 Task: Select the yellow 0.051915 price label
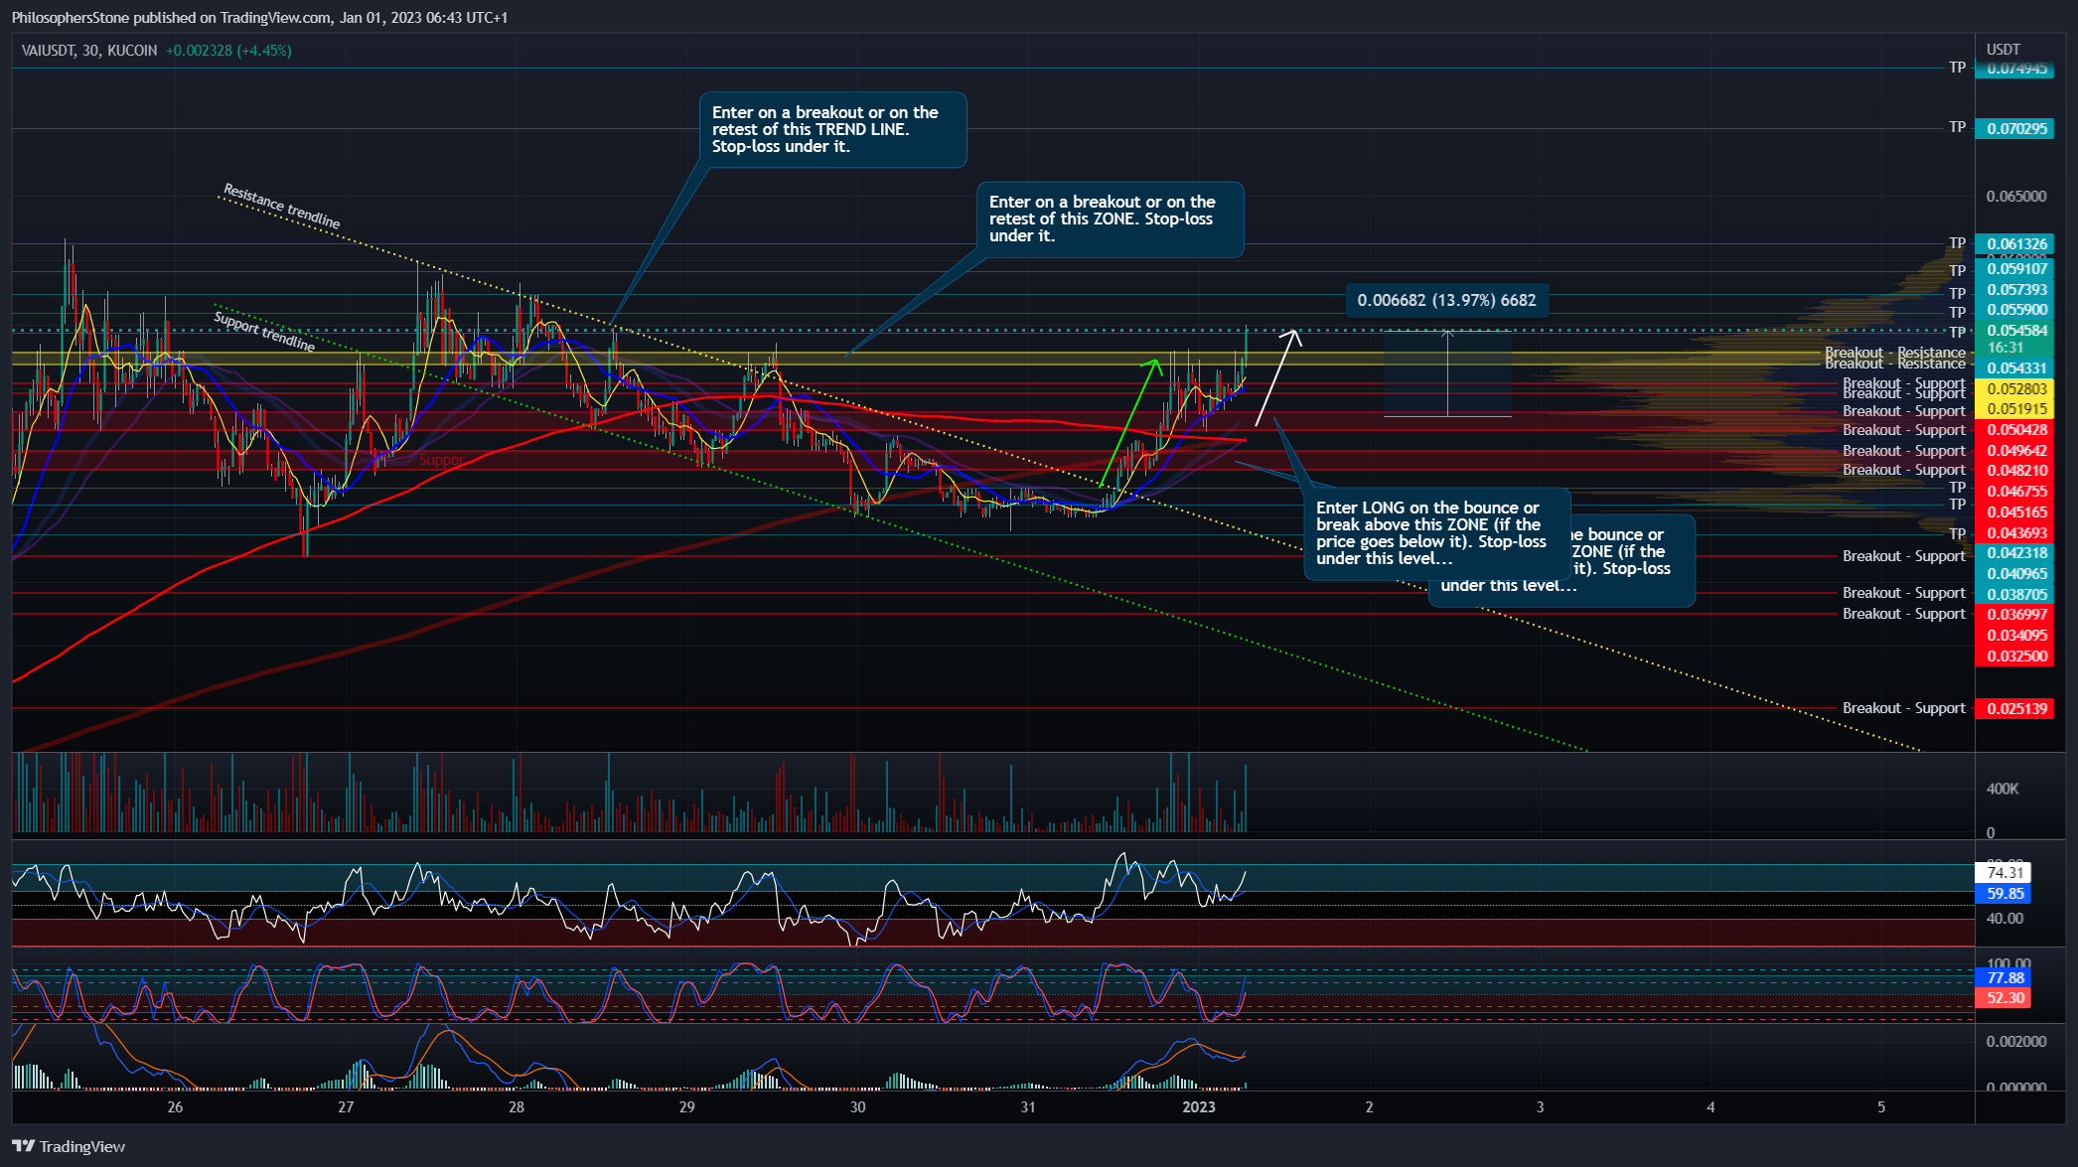[x=2014, y=408]
